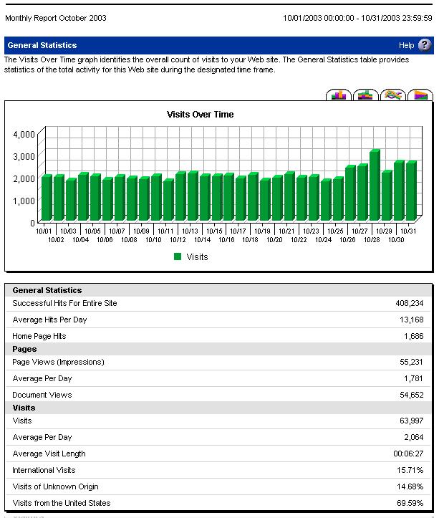Click the Visits section header in table
This screenshot has height=518, width=439.
pos(24,408)
